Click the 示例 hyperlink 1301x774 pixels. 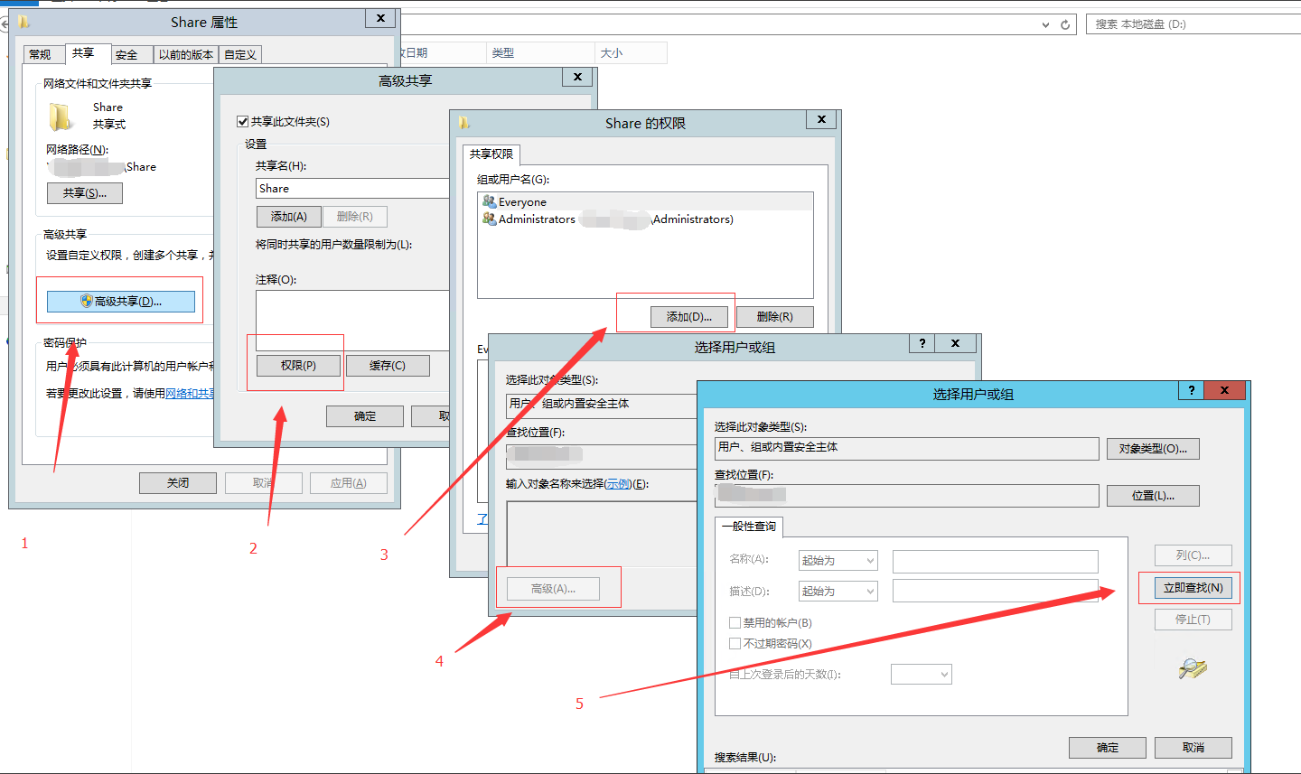click(x=618, y=484)
